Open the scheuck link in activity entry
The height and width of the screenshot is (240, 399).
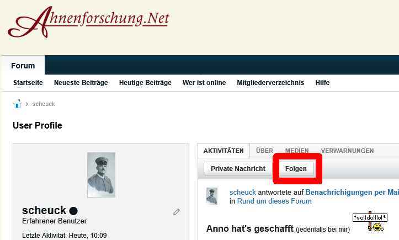[242, 192]
